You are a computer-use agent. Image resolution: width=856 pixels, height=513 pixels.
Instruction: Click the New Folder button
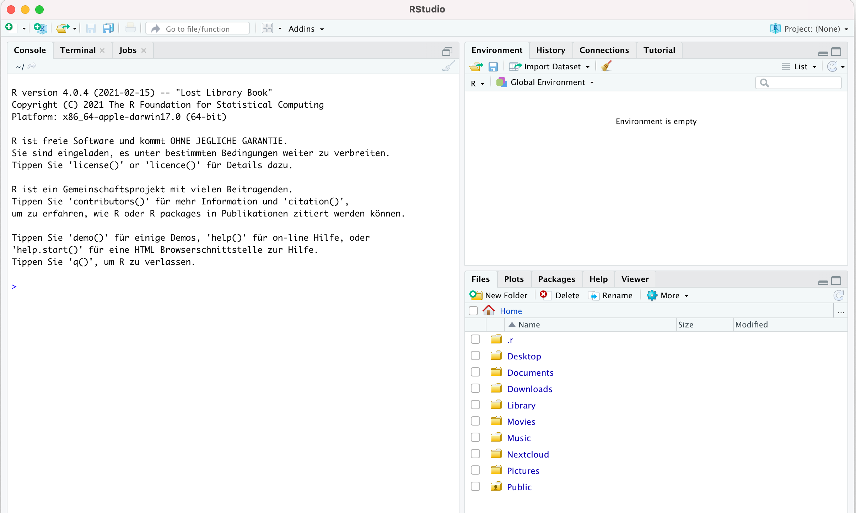click(x=499, y=295)
